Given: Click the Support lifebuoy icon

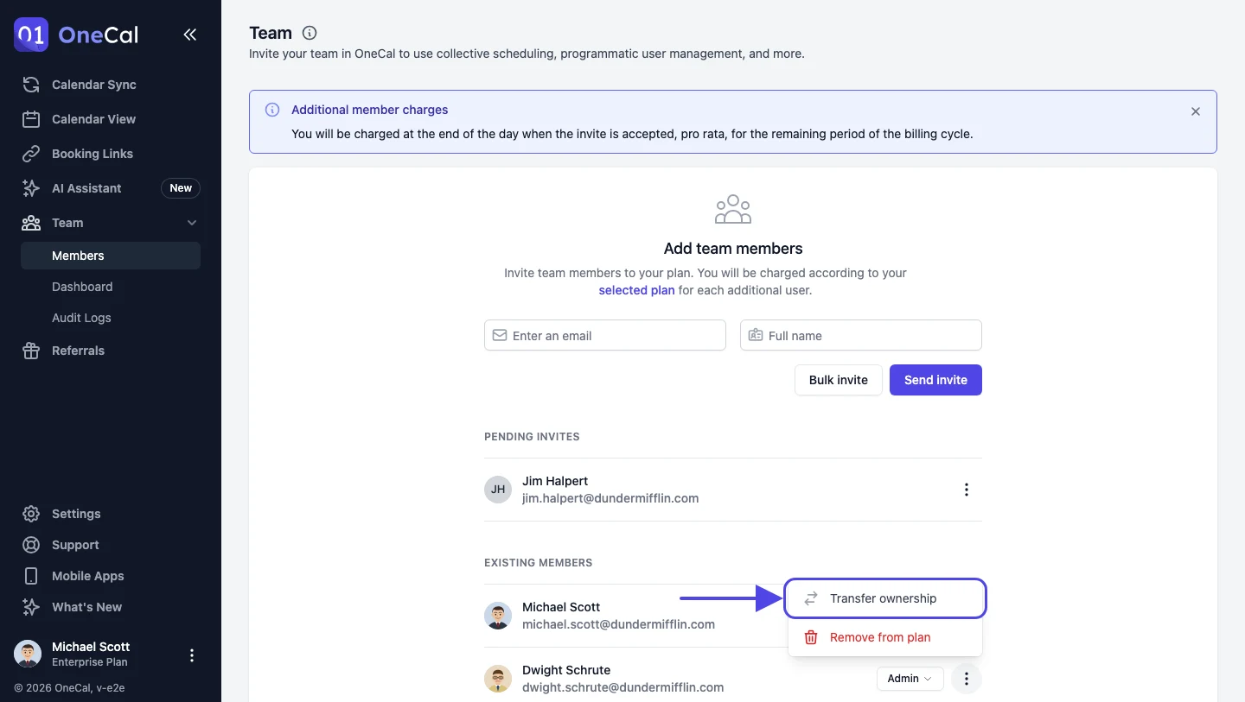Looking at the screenshot, I should click(31, 545).
